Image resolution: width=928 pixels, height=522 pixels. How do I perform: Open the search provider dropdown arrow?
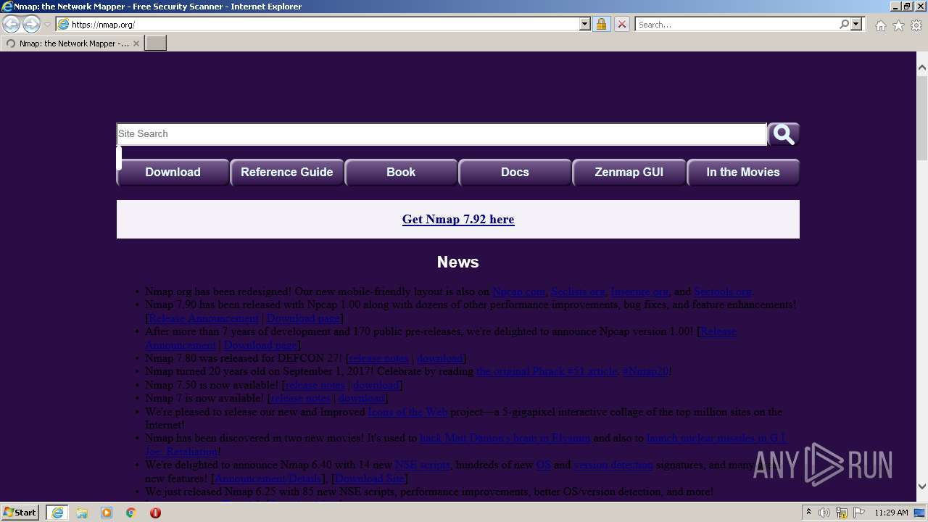pos(856,24)
